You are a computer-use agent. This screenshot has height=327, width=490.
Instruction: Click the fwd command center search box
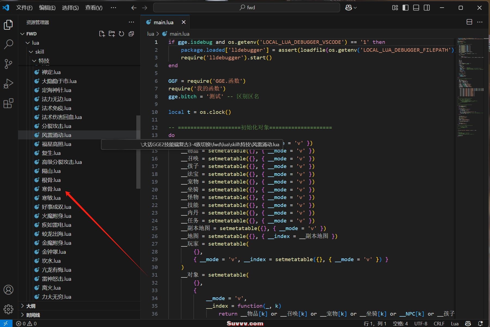click(246, 8)
